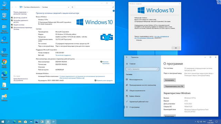The height and width of the screenshot is (124, 221).
Task: Open the Windows Defender shield desktop shortcut
Action: 4,52
